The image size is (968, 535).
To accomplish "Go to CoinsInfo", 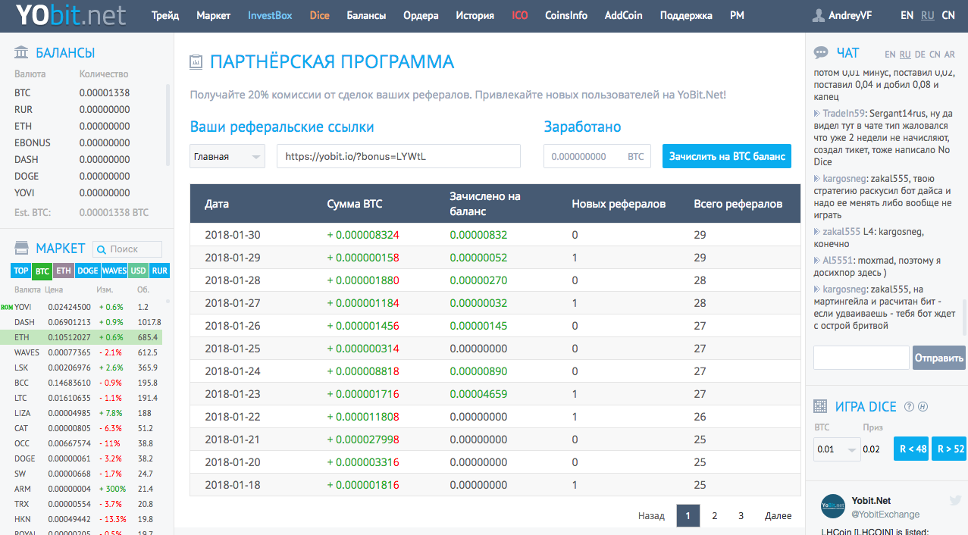I will click(x=566, y=15).
